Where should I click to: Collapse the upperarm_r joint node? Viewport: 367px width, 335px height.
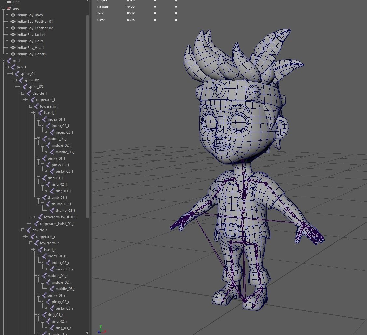[27, 237]
